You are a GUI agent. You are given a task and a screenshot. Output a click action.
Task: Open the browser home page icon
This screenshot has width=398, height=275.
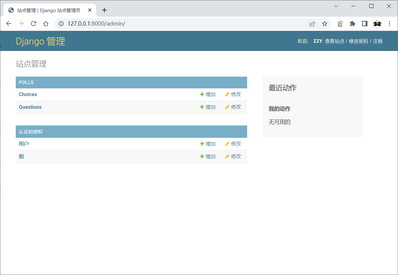[x=46, y=24]
